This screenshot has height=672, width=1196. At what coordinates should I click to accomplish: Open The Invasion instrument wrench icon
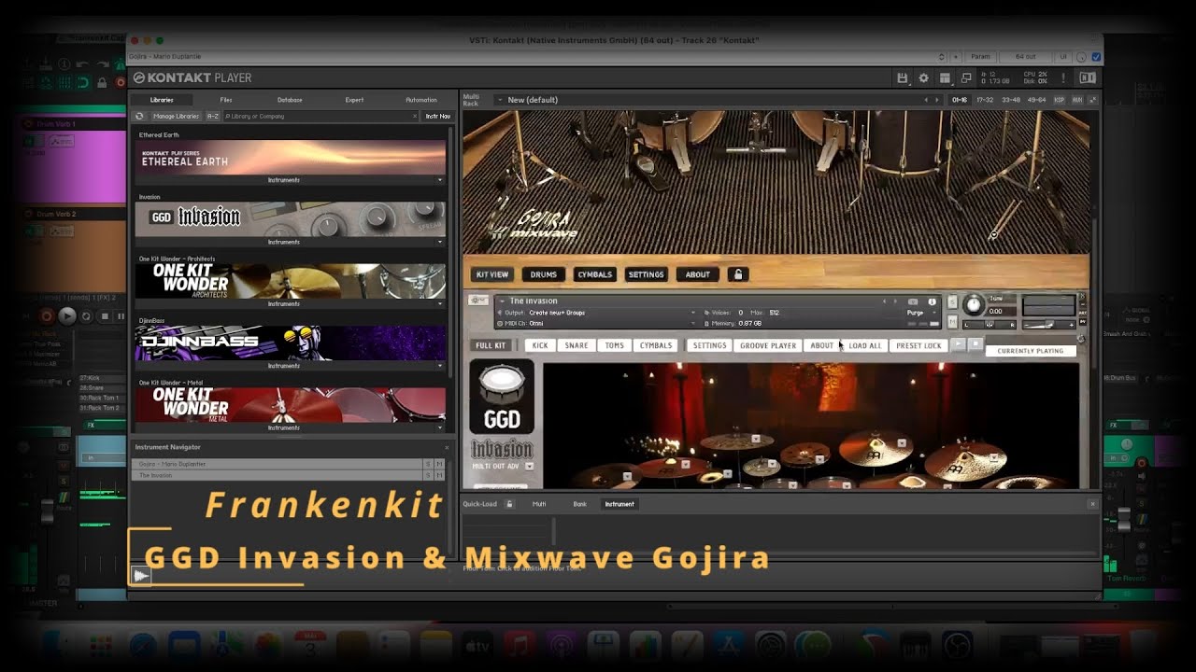pos(478,301)
